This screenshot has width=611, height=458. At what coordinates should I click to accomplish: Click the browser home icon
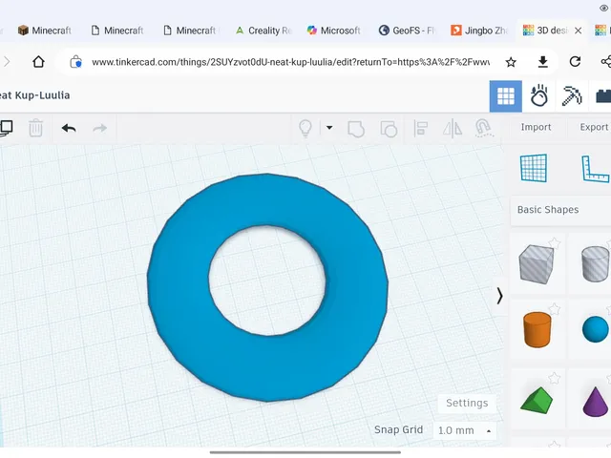[38, 61]
